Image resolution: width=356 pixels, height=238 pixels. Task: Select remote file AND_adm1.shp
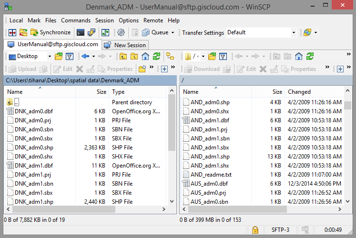pyautogui.click(x=263, y=157)
